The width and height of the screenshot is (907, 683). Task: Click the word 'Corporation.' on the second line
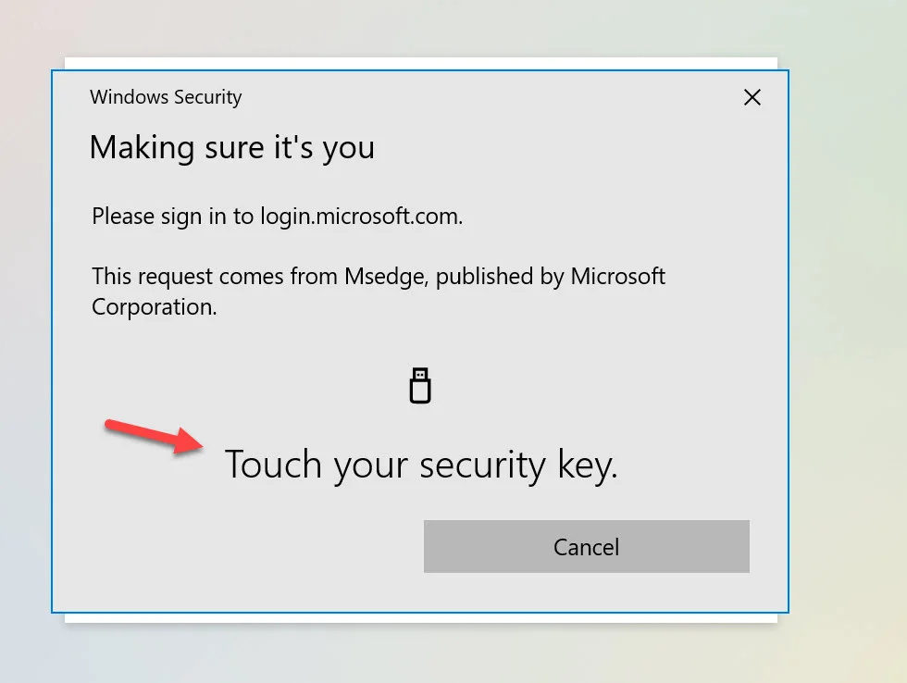(155, 307)
